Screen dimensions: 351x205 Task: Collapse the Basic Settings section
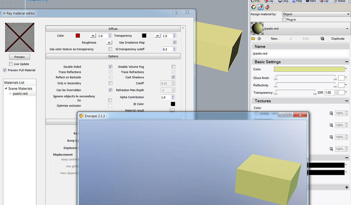point(347,62)
